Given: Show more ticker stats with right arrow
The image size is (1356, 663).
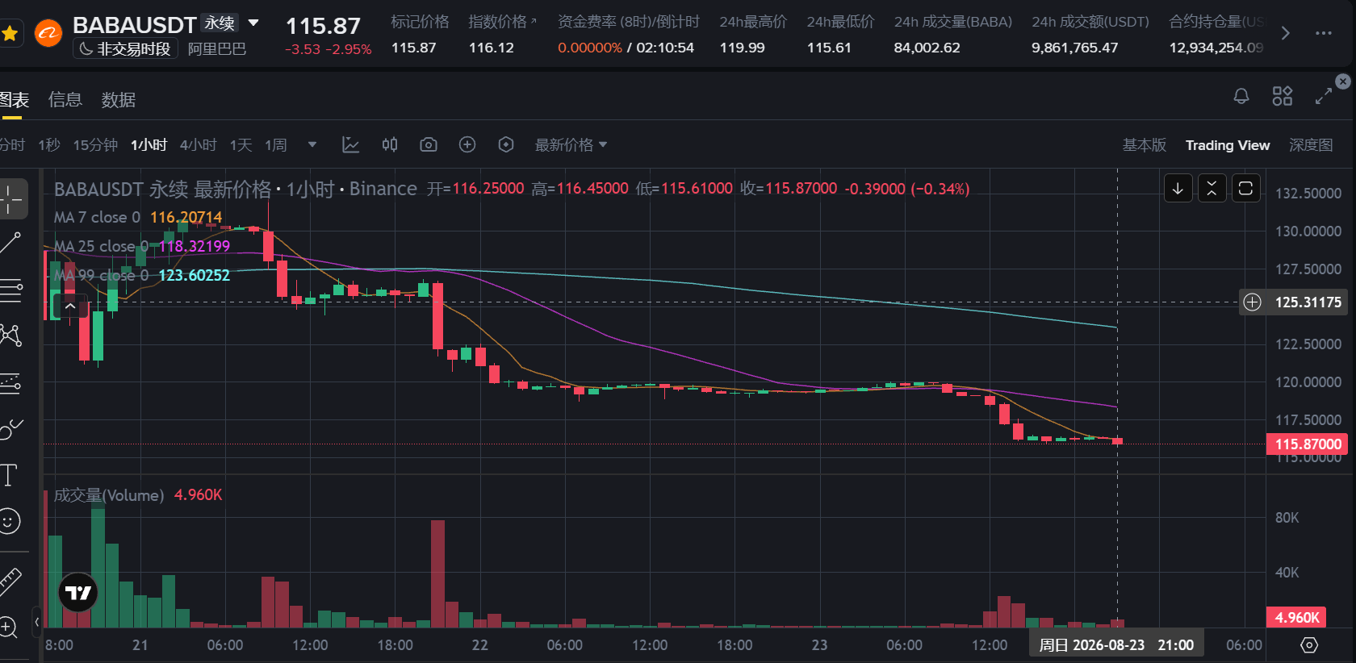Looking at the screenshot, I should click(1285, 34).
